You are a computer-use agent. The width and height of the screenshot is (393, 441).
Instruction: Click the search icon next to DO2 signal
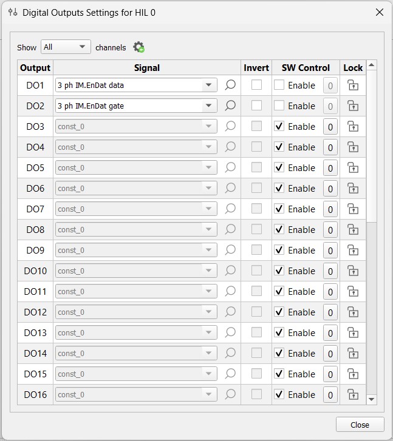coord(230,106)
